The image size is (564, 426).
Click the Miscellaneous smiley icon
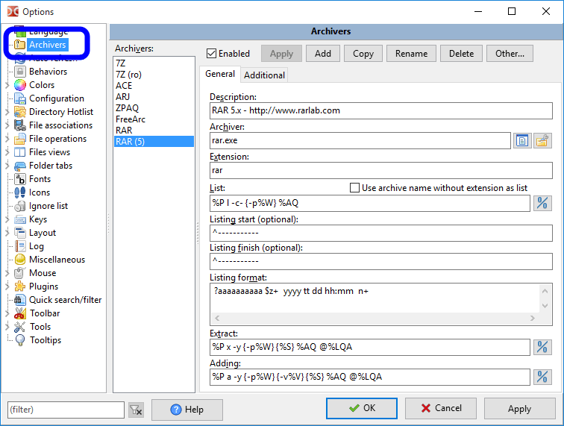point(20,260)
